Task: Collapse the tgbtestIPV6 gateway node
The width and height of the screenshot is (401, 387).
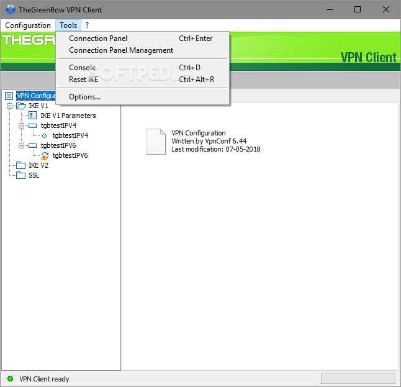Action: click(x=22, y=145)
